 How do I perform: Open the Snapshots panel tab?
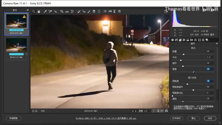coord(207,40)
